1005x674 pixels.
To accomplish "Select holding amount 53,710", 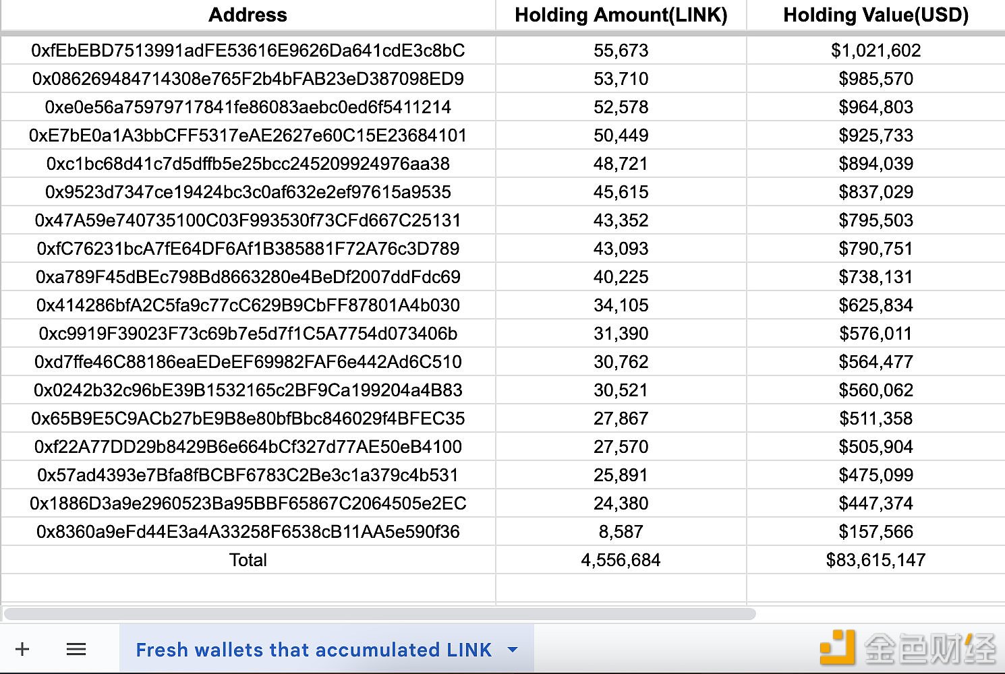I will click(621, 79).
